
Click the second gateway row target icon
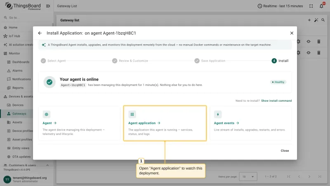[309, 52]
